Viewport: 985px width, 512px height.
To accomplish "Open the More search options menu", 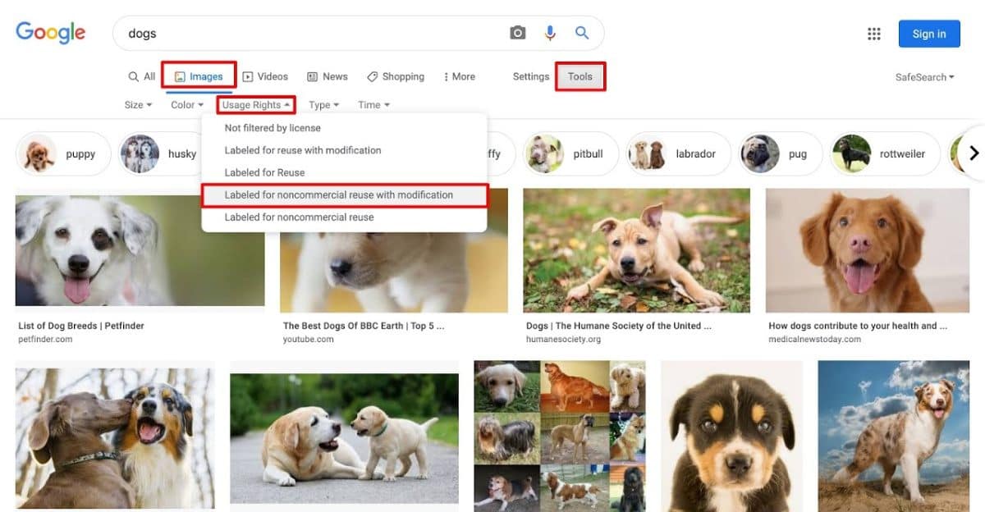I will [x=460, y=75].
